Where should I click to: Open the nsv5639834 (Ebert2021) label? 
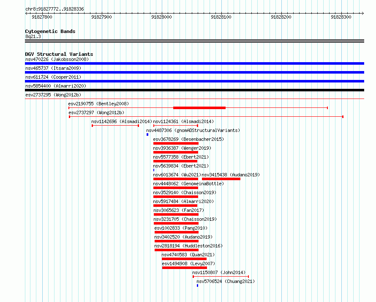point(181,166)
